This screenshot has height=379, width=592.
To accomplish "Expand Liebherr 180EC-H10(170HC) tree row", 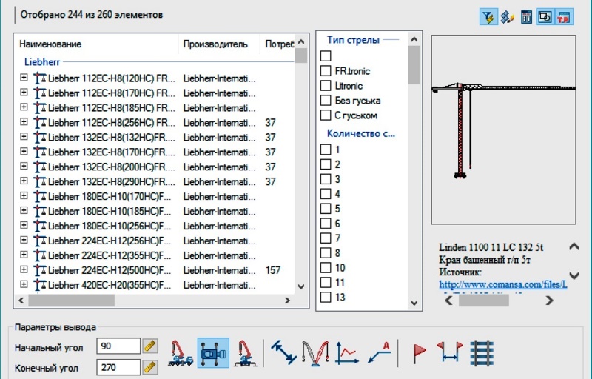I will click(24, 195).
